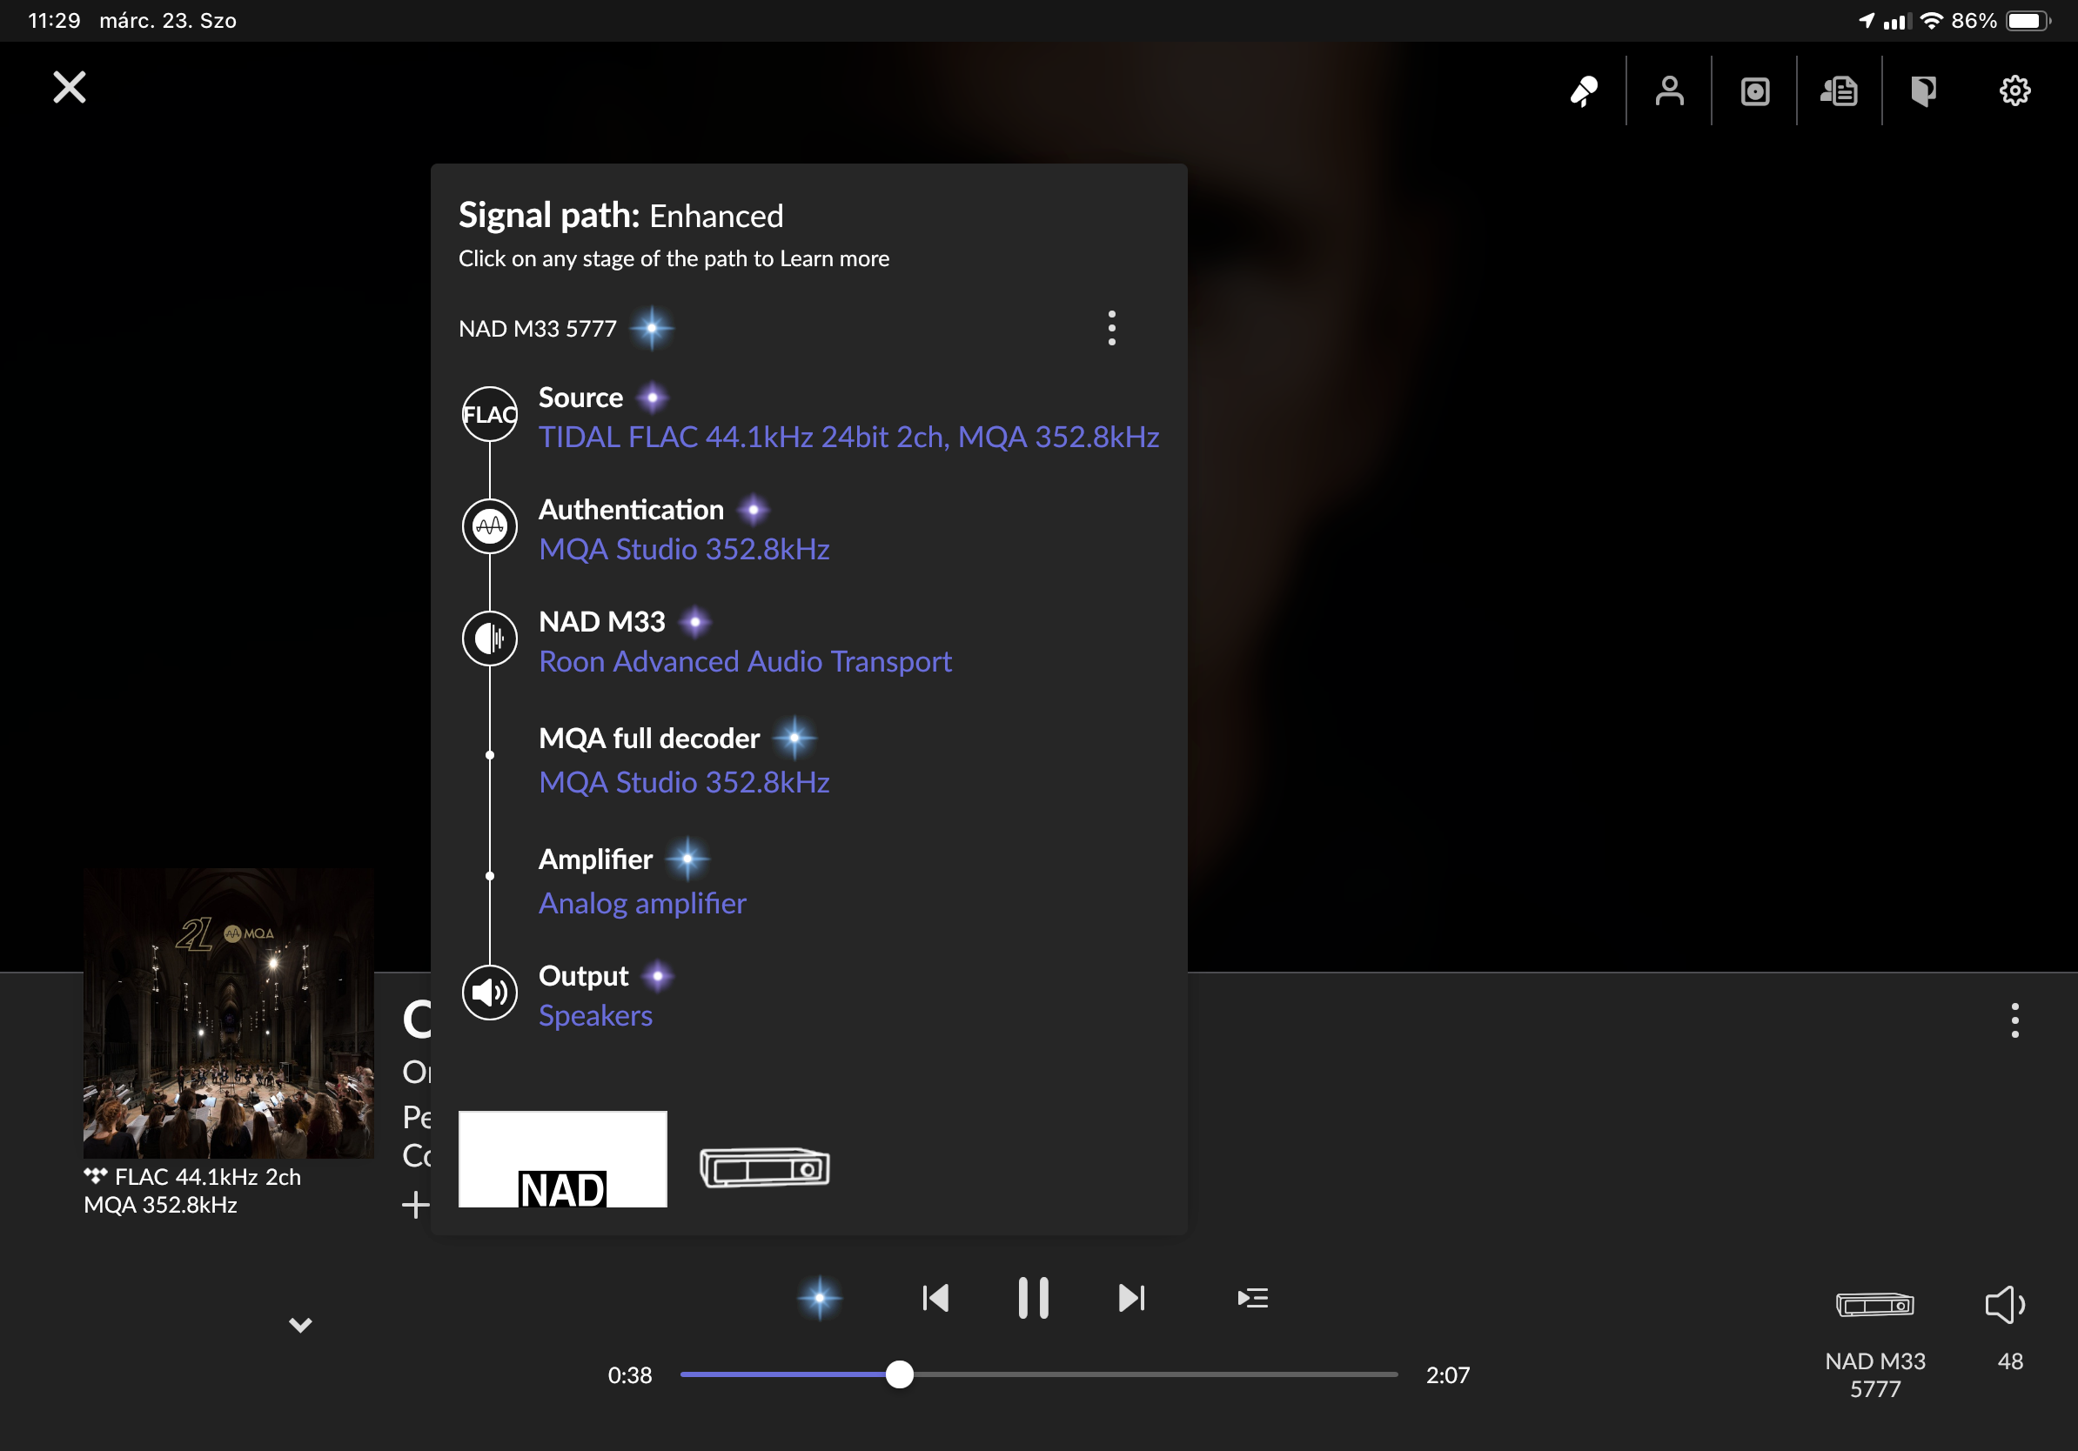Open signal path three-dot menu
2078x1451 pixels.
pos(1111,327)
